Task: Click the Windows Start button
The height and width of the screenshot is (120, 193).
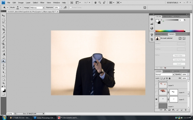Action: [x=4, y=118]
